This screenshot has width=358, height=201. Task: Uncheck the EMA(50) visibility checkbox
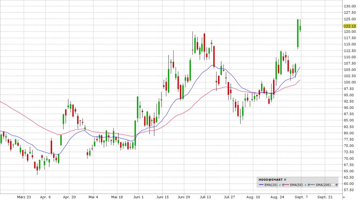point(305,185)
